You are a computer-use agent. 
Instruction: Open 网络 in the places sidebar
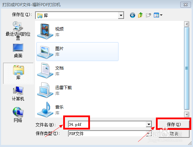[18, 115]
